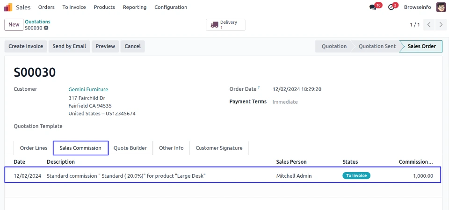Go to next record arrow
Viewport: 449px width, 210px height.
pyautogui.click(x=441, y=24)
